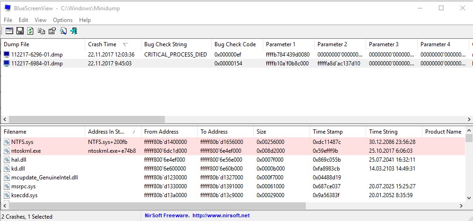Viewport: 473px width, 221px height.
Task: Click the upper pane horizontal scrollbar thumb
Action: click(87, 119)
